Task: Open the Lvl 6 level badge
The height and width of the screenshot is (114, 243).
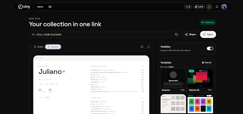Action: [199, 7]
